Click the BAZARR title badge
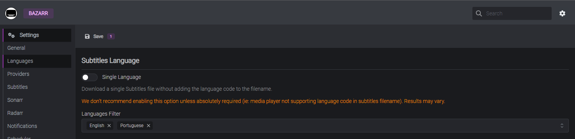Screen dimensions: 575x139 [38, 13]
